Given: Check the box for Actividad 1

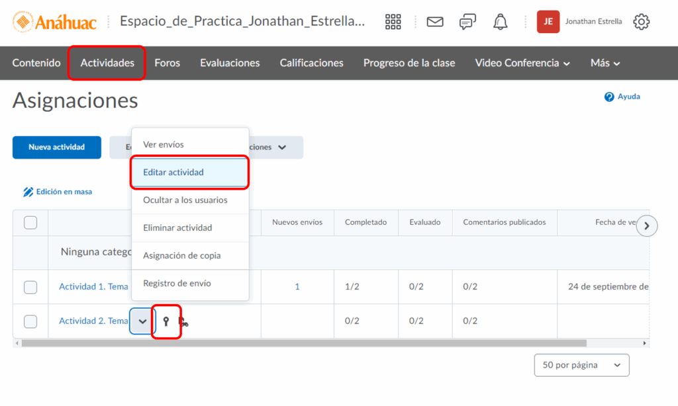Looking at the screenshot, I should point(30,287).
